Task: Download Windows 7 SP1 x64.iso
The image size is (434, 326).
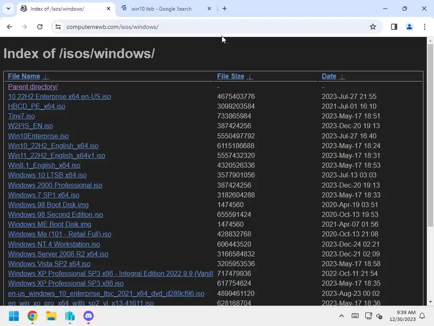Action: [44, 195]
